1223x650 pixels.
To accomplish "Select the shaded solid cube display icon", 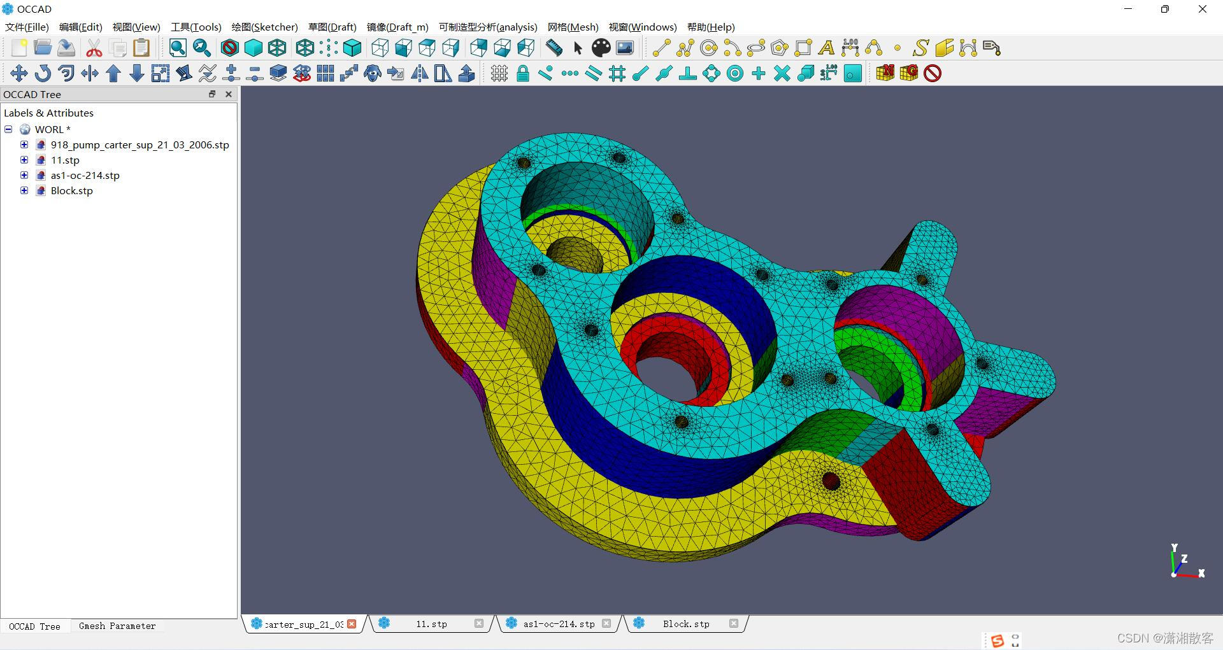I will [x=254, y=48].
